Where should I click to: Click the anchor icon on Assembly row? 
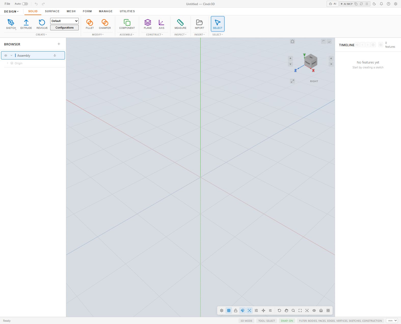(55, 55)
